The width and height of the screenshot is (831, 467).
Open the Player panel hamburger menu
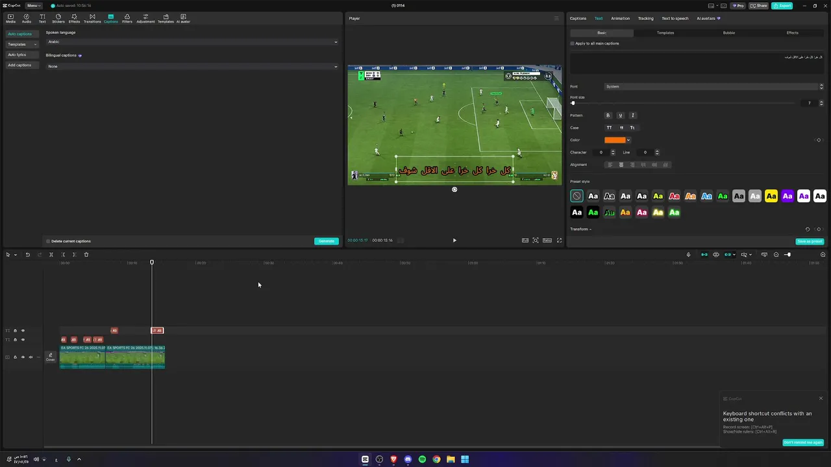(556, 18)
